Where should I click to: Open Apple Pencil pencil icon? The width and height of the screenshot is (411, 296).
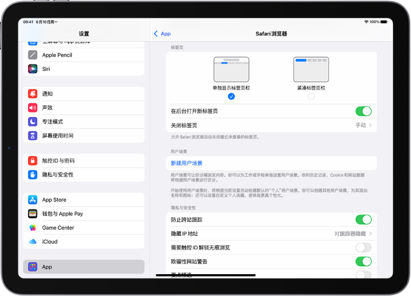[x=33, y=55]
